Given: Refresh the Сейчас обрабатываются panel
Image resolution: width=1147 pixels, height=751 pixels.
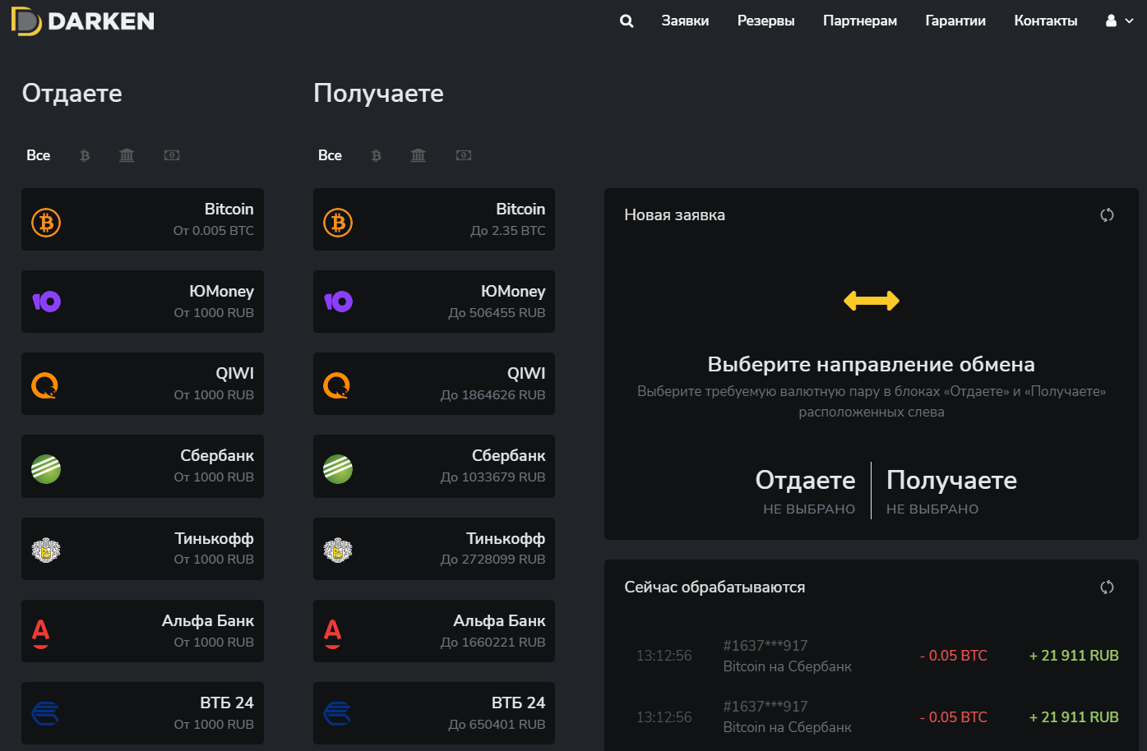Looking at the screenshot, I should (x=1107, y=587).
